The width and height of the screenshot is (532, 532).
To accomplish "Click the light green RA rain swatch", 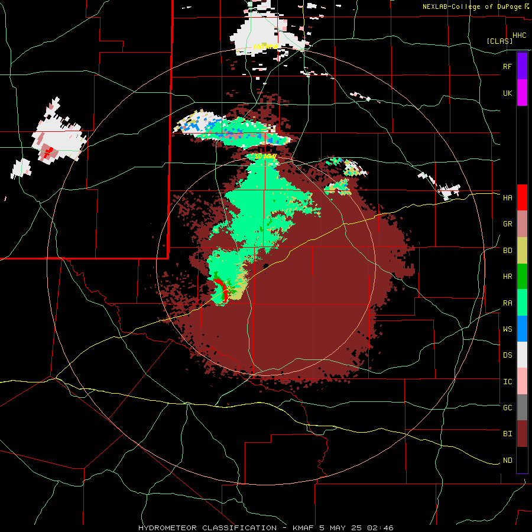I will tap(522, 303).
